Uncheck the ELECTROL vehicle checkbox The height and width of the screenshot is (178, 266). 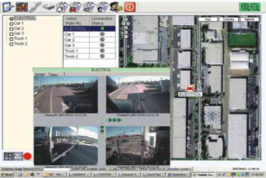pyautogui.click(x=11, y=19)
